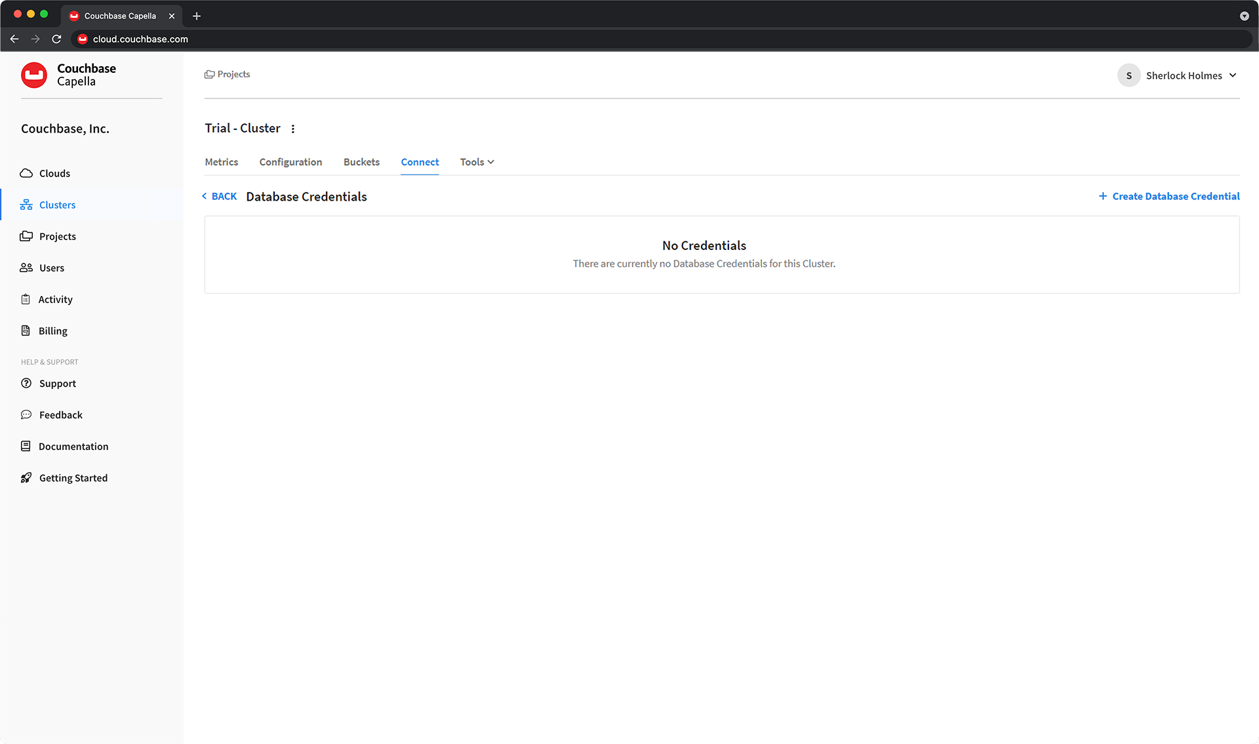Open the three-dot menu next to Trial - Cluster
Viewport: 1259px width, 744px height.
point(293,129)
